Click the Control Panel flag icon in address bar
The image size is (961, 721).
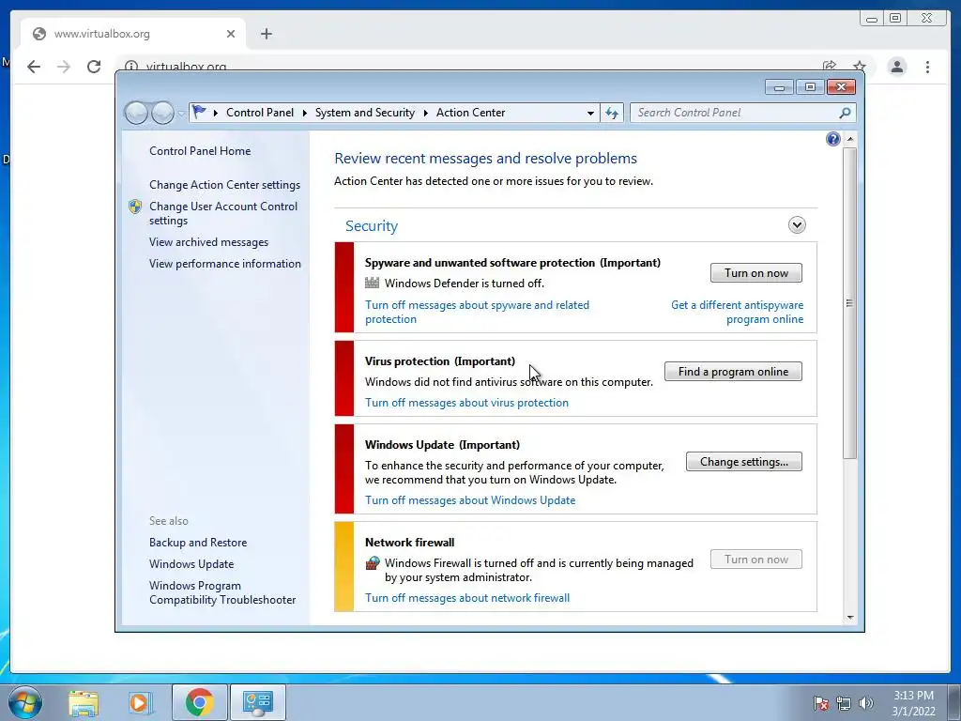[x=199, y=113]
